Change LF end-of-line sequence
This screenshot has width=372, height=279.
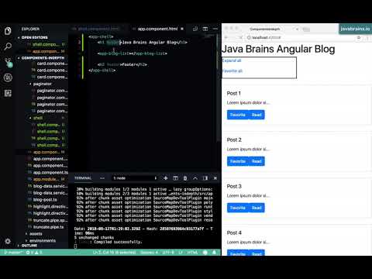coord(181,253)
